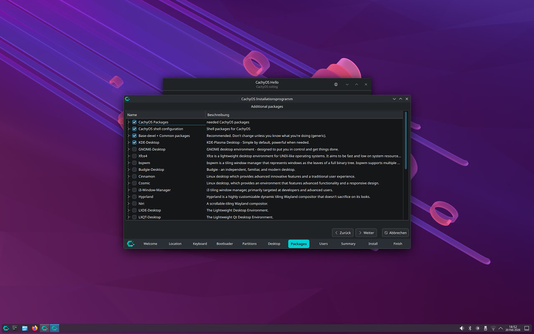Click the Abbrechen button
Image resolution: width=534 pixels, height=334 pixels.
395,233
